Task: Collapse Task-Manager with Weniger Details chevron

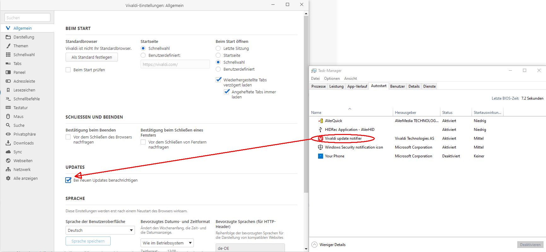Action: tap(314, 244)
